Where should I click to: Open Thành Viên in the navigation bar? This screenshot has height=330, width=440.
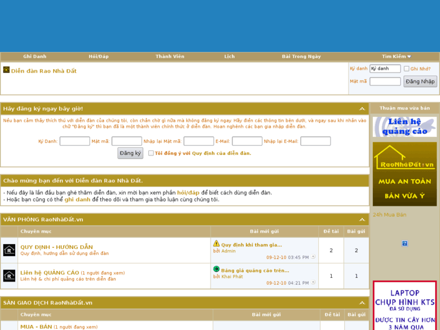(x=170, y=56)
